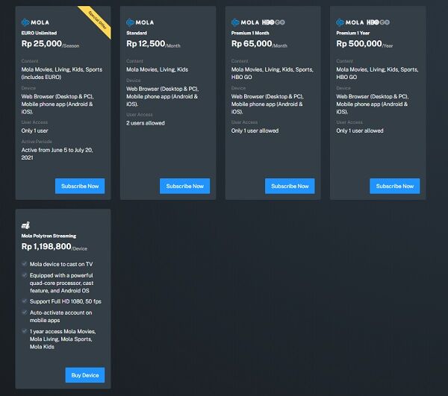This screenshot has width=448, height=396.
Task: Select the Rp 12,500 price text
Action: [x=146, y=44]
